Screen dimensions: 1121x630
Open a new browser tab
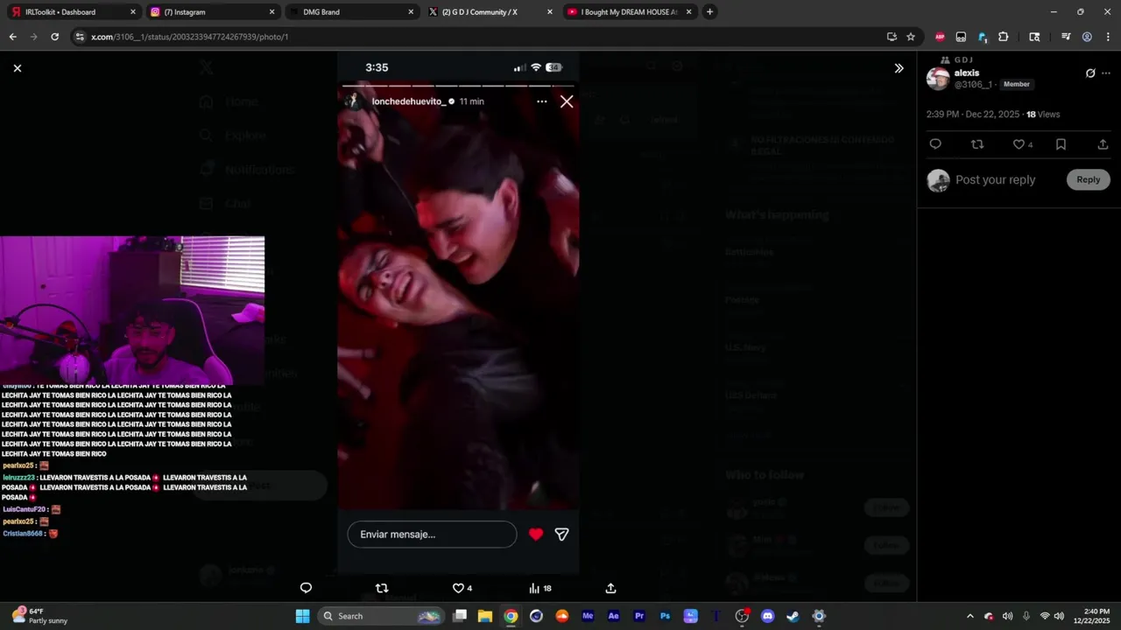point(709,12)
